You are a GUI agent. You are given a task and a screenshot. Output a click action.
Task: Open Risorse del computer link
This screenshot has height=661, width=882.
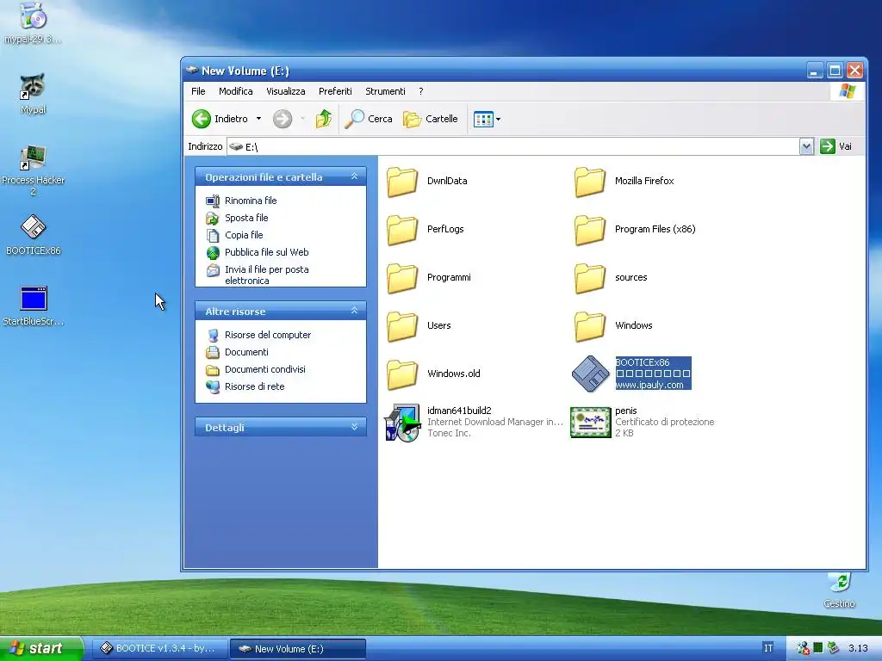268,335
